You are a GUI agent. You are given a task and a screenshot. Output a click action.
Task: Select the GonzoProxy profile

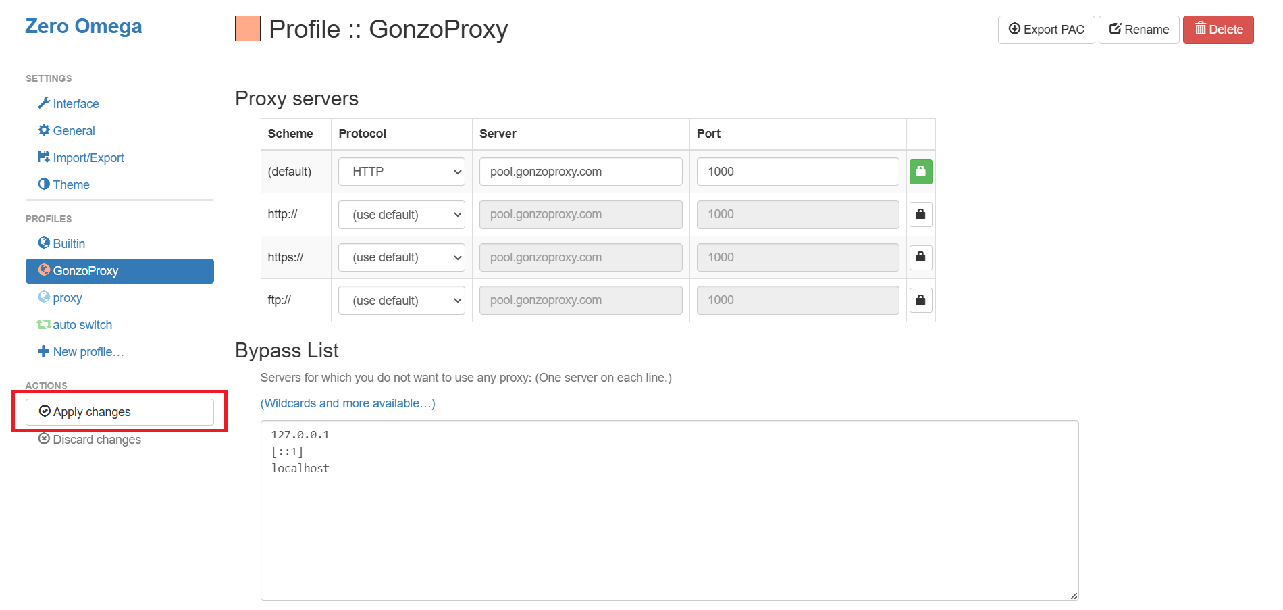(120, 271)
